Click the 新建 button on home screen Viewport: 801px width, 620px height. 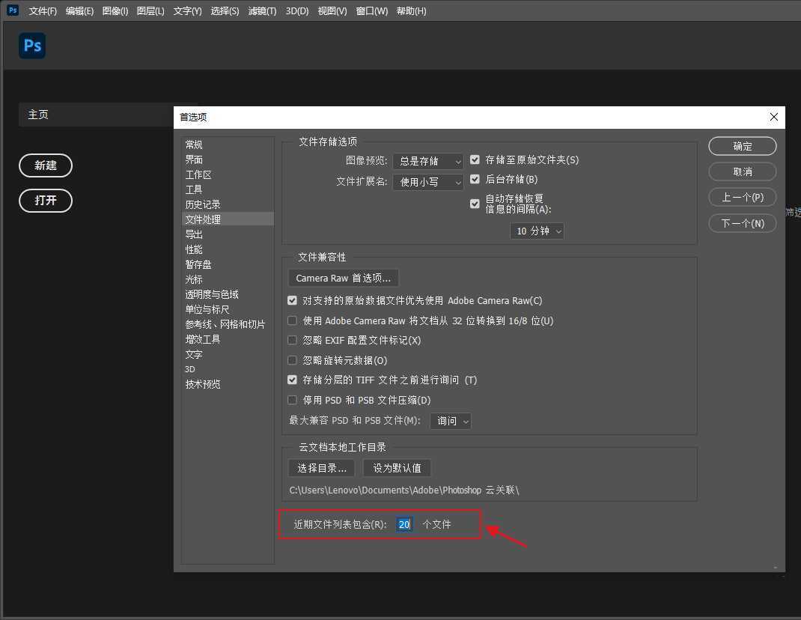click(x=46, y=165)
